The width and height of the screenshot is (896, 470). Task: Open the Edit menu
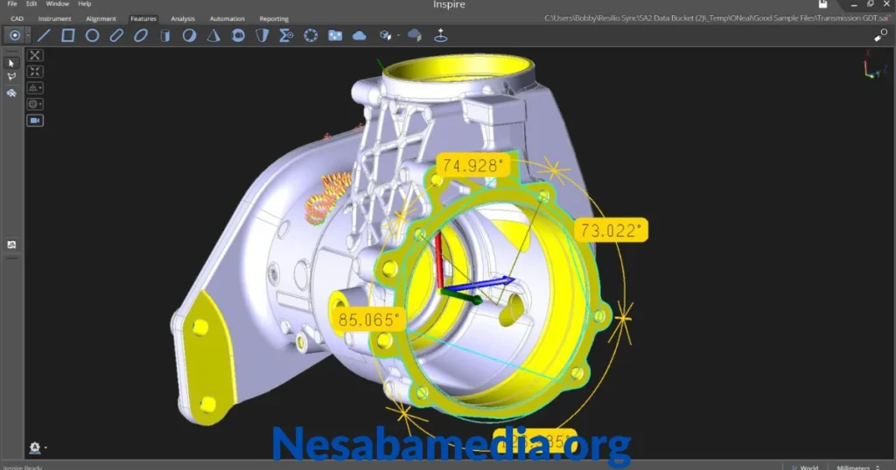31,3
